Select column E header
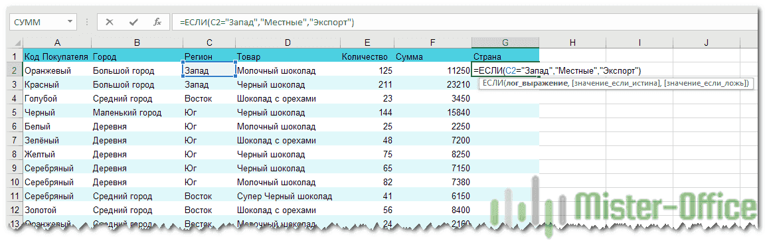Image resolution: width=765 pixels, height=241 pixels. (x=367, y=43)
